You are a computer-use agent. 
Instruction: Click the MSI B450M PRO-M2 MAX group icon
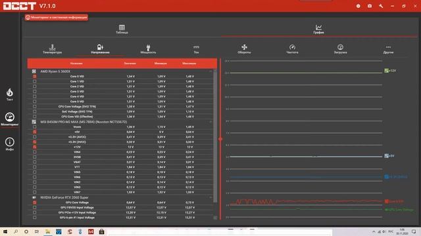tap(34, 122)
